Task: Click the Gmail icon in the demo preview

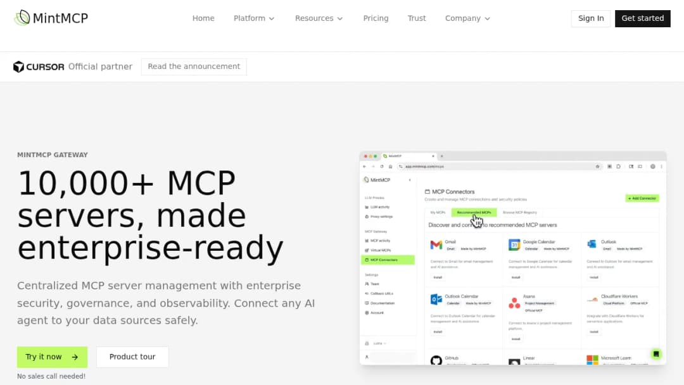Action: coord(436,245)
